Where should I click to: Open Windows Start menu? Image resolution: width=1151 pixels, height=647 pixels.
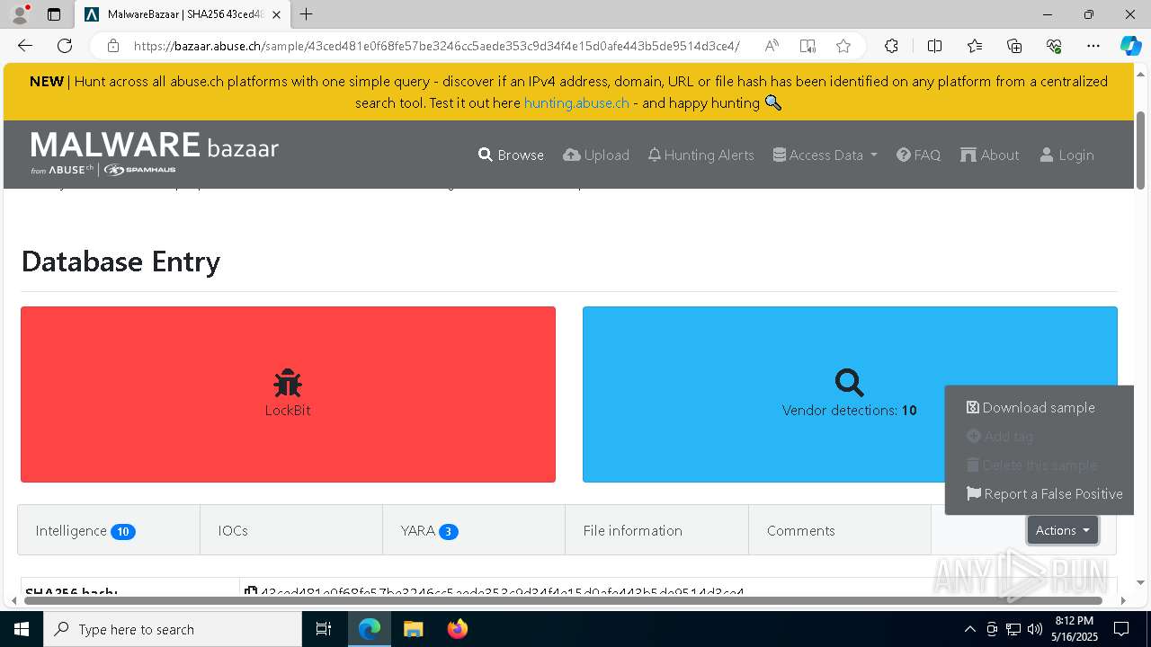click(x=22, y=629)
